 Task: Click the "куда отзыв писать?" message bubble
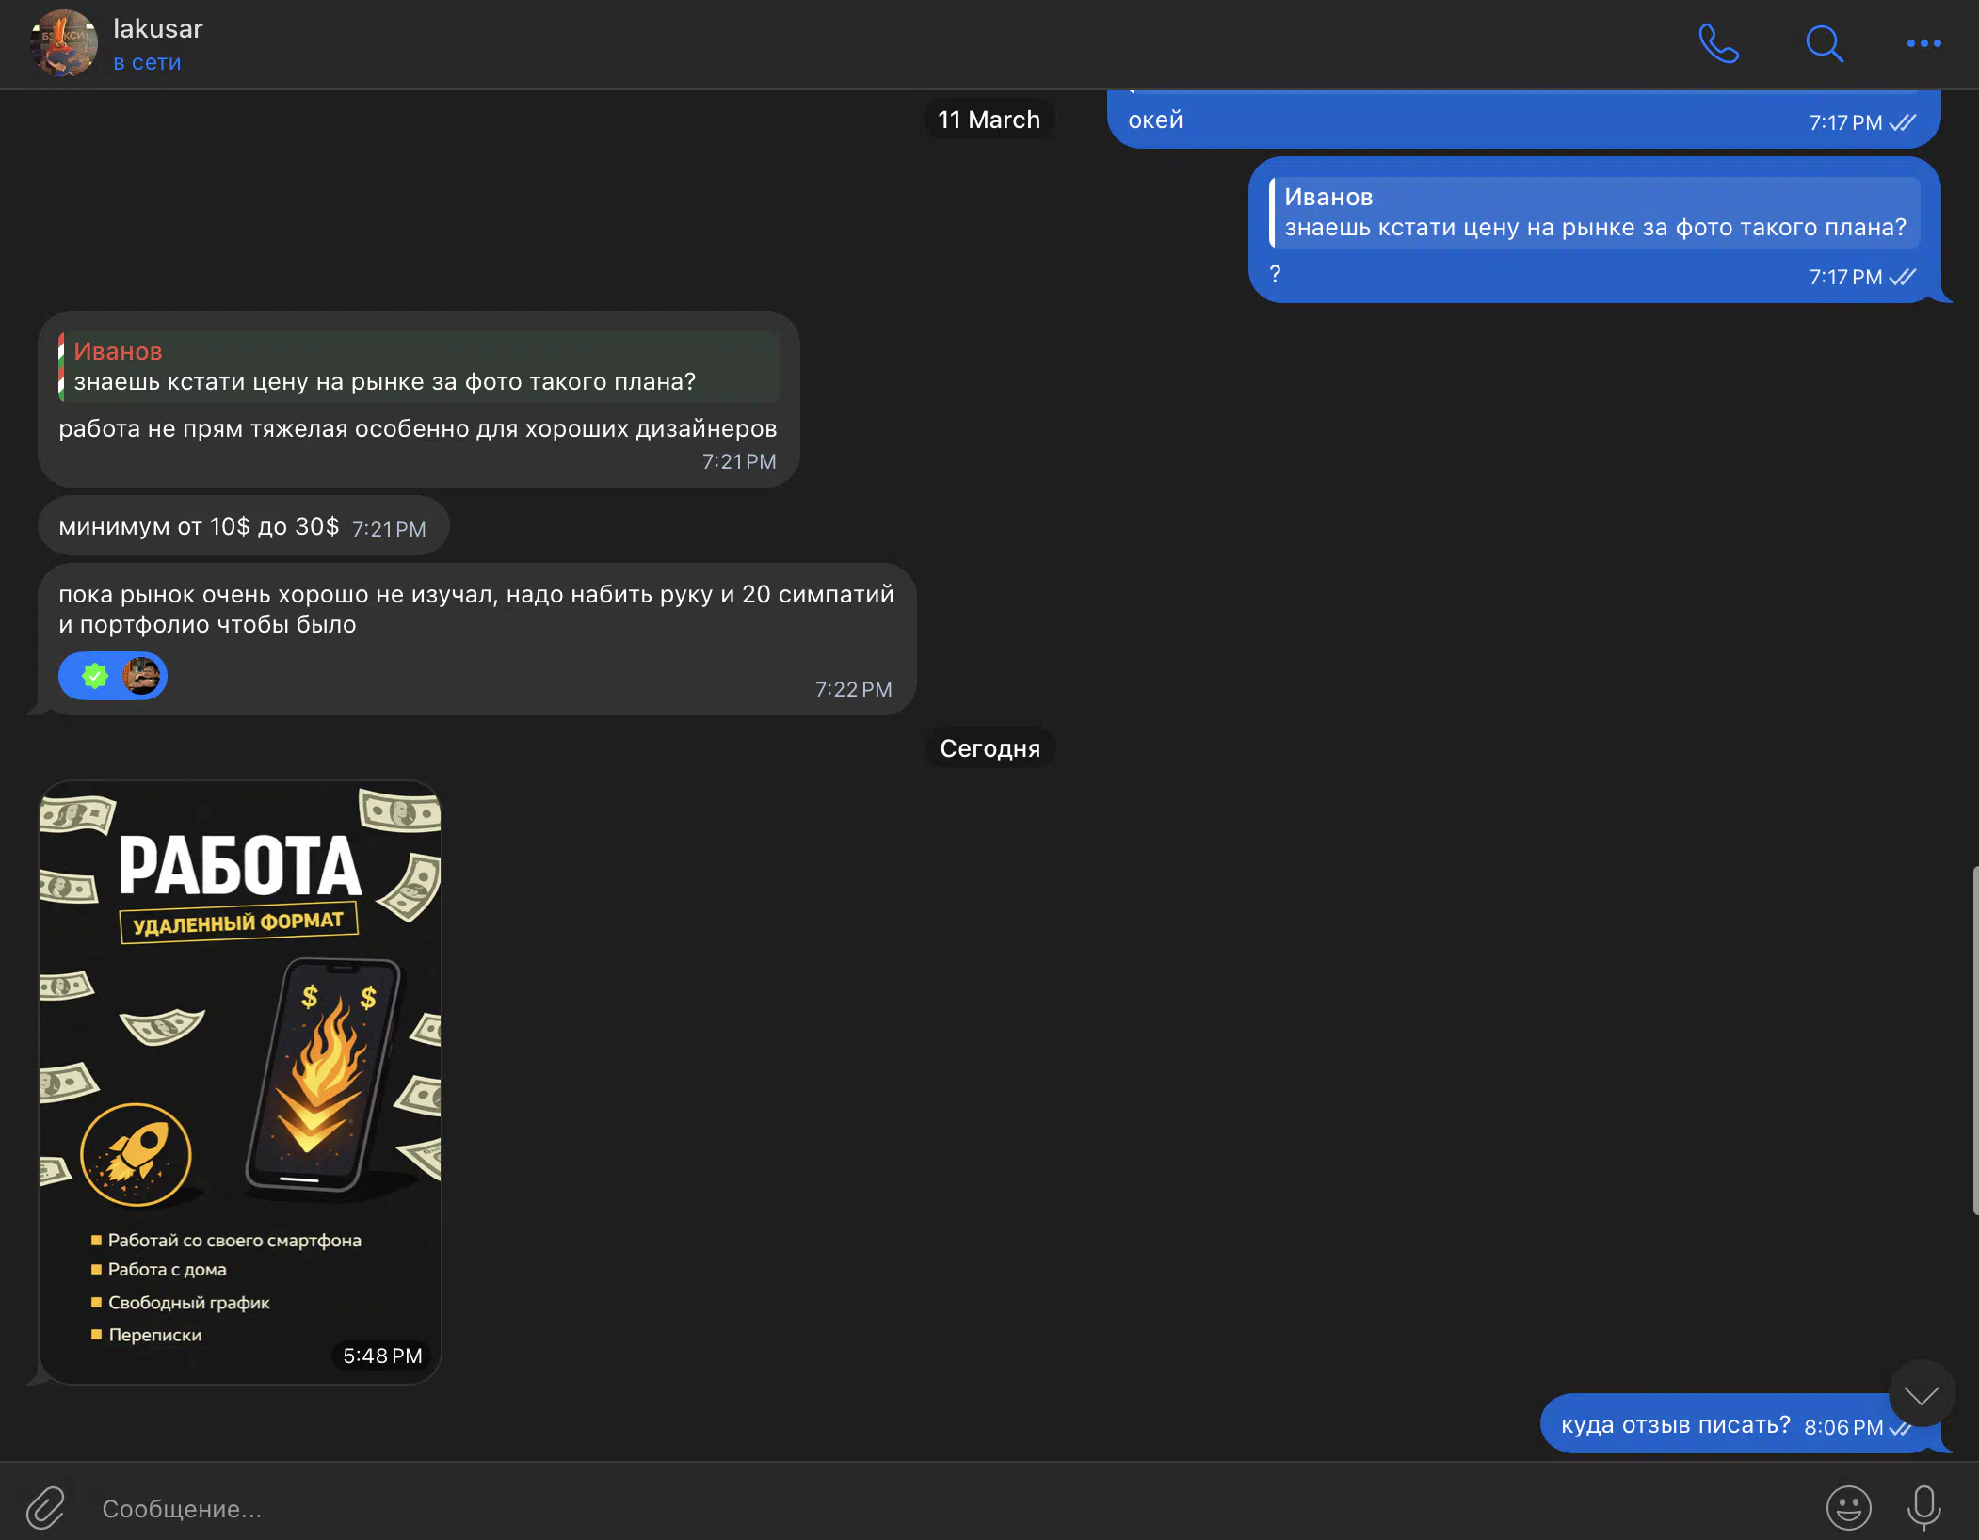tap(1675, 1425)
